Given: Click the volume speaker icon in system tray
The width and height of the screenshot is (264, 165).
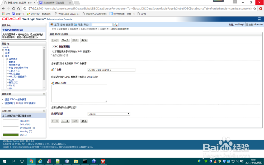Looking at the screenshot, I should click(x=237, y=161).
